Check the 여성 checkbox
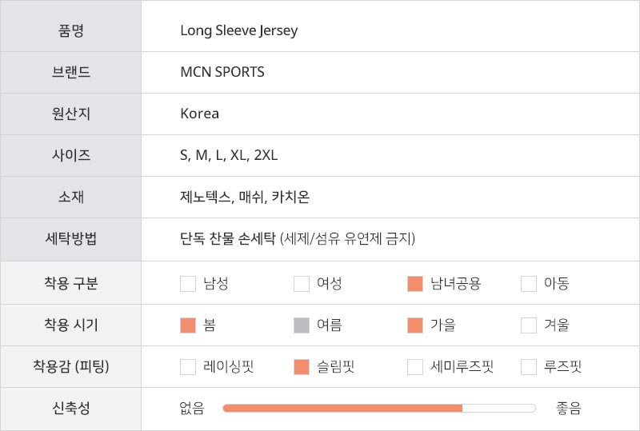Screen dimensions: 640x431 (302, 284)
